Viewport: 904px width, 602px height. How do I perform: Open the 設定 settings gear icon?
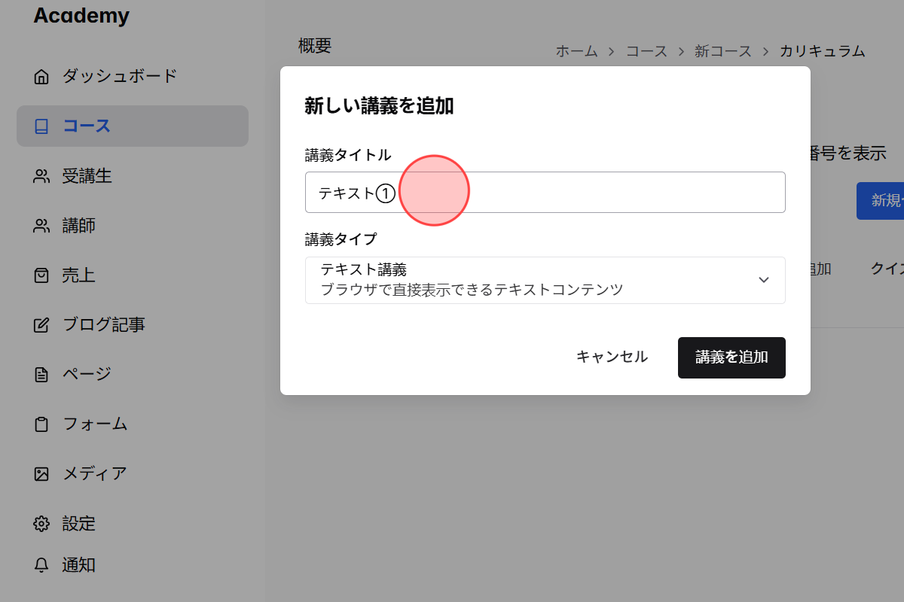coord(41,523)
